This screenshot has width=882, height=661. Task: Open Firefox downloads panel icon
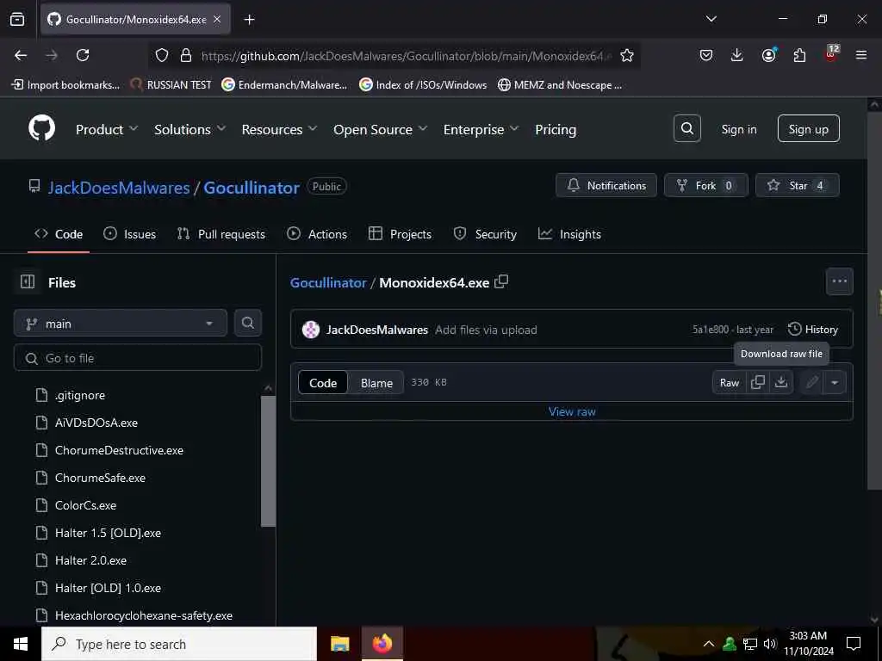[x=737, y=55]
